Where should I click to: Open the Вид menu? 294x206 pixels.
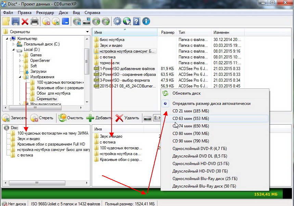point(76,13)
